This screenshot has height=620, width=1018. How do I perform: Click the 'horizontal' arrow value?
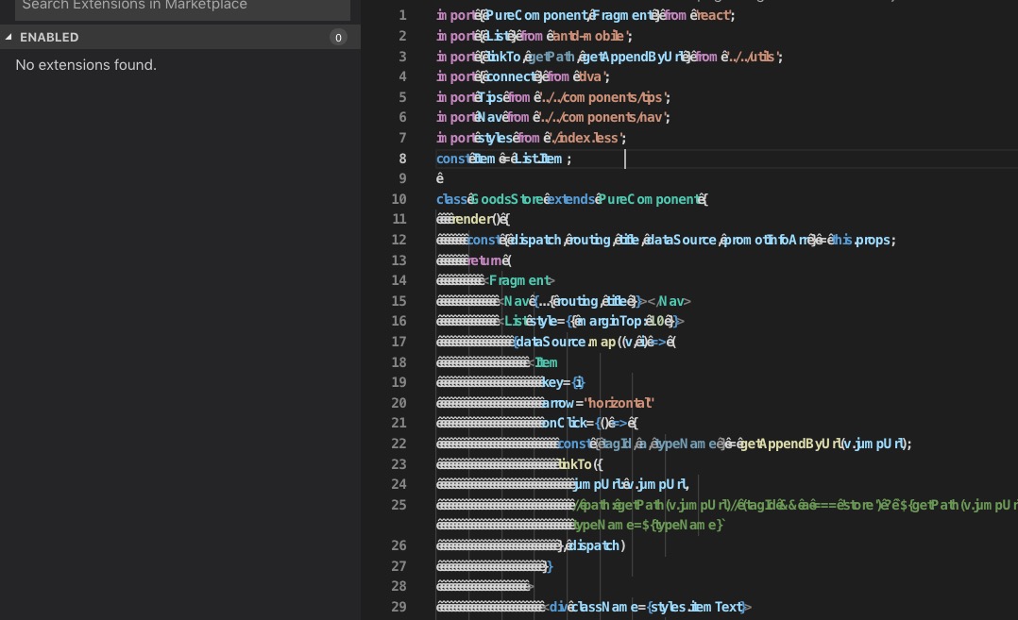pos(619,403)
